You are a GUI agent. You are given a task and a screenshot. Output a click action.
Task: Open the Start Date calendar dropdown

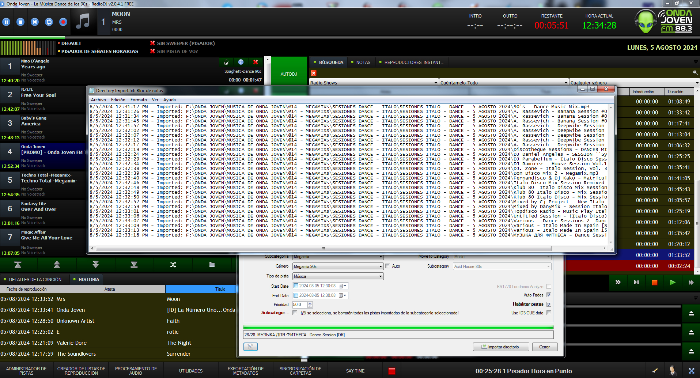coord(343,286)
